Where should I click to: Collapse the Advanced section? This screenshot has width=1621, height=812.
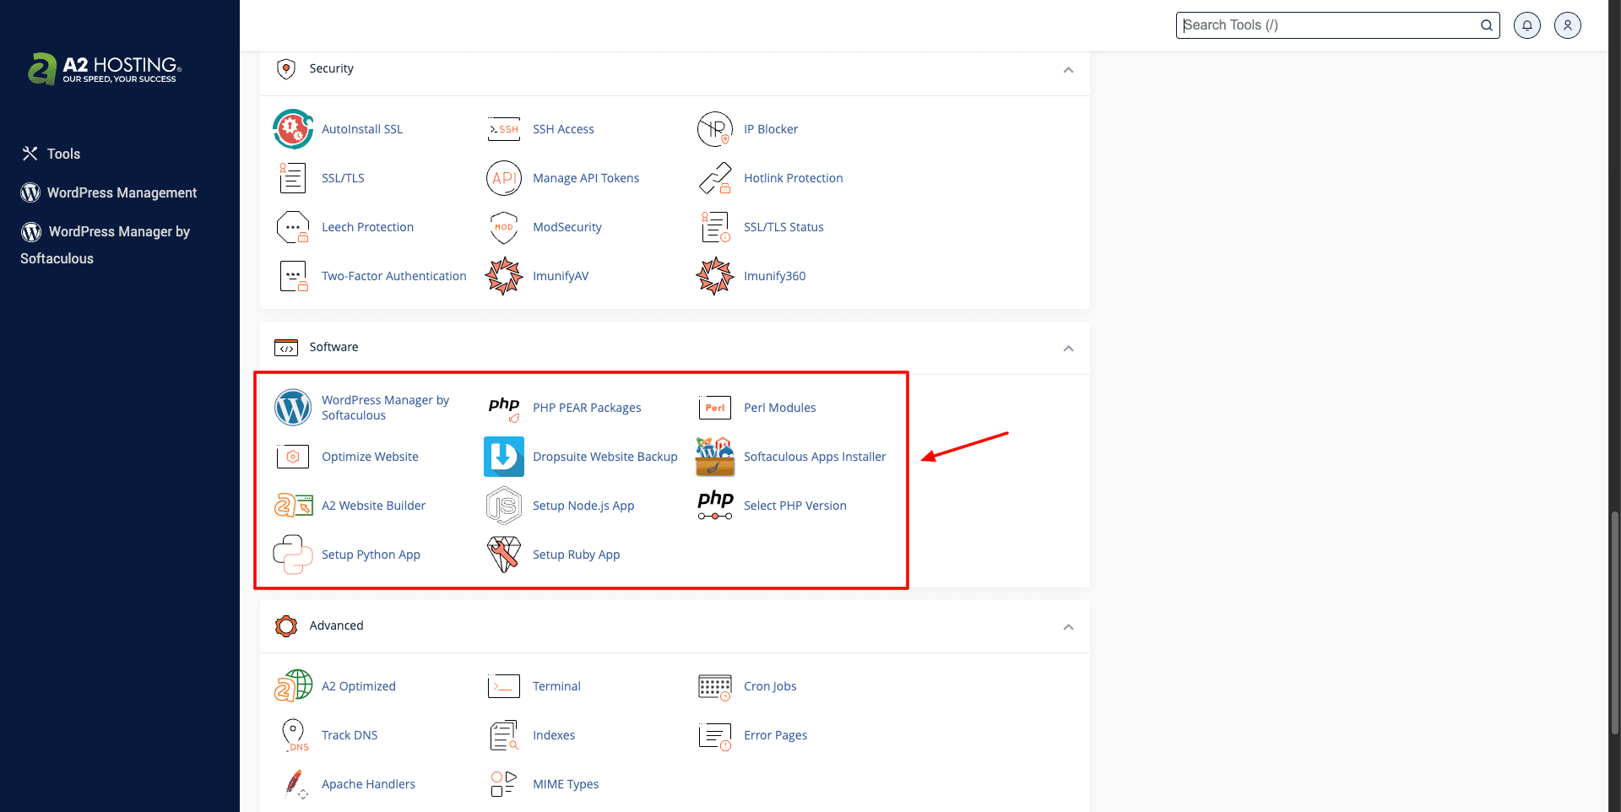pos(1068,626)
